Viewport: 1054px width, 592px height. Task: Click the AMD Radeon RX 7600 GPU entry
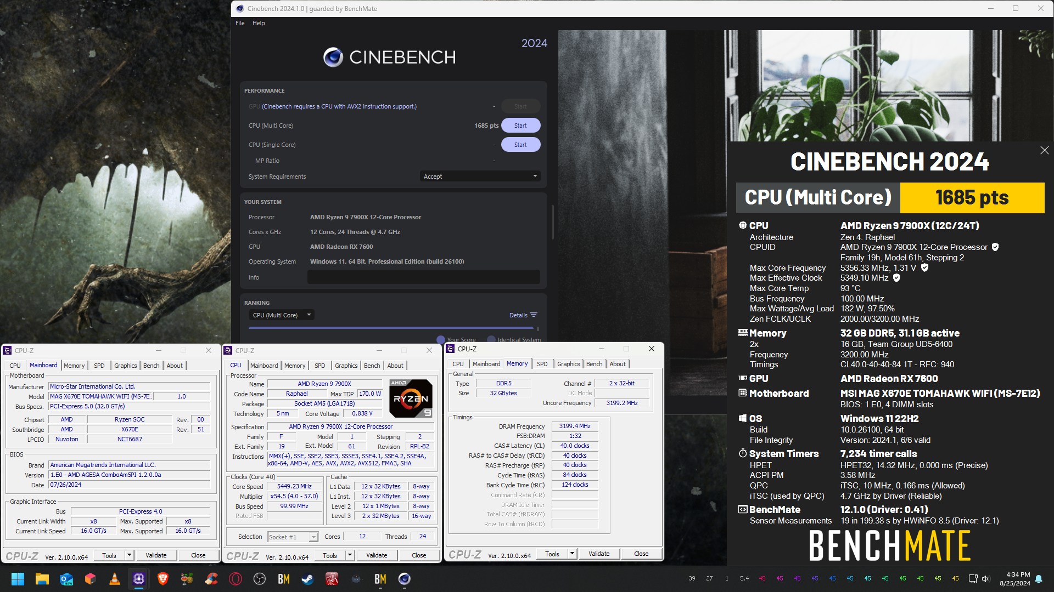point(341,247)
